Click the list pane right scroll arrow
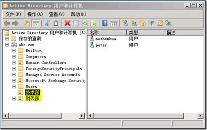 (x=200, y=116)
